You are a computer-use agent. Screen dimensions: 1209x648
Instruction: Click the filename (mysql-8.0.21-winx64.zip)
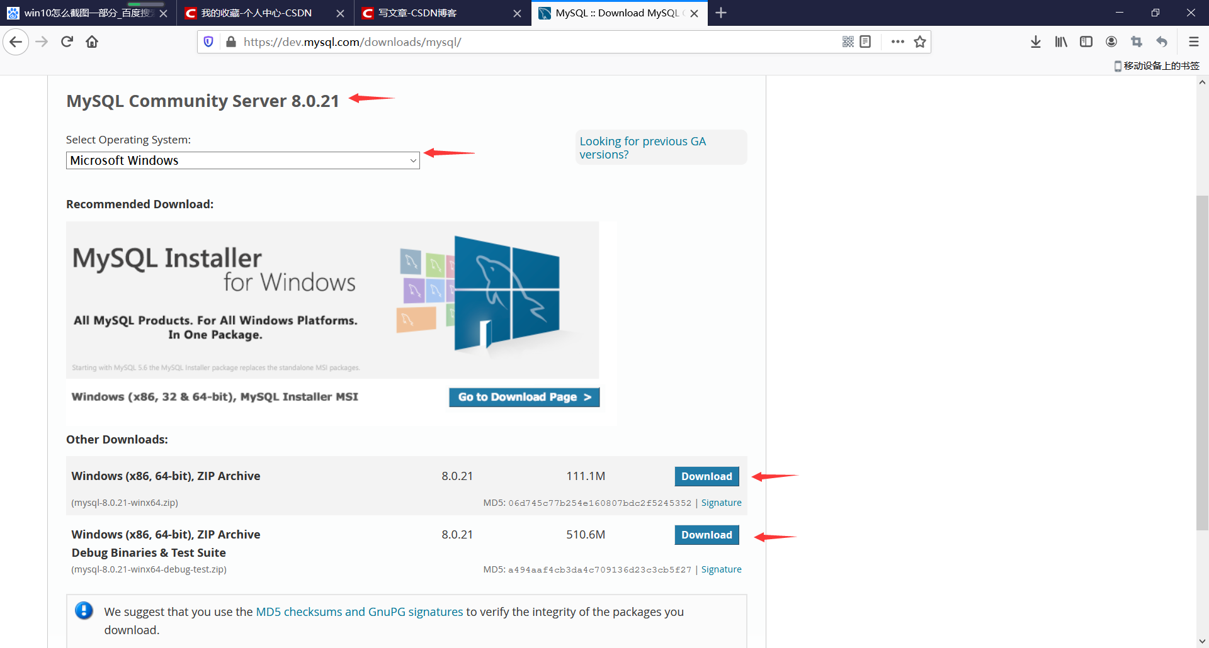125,503
